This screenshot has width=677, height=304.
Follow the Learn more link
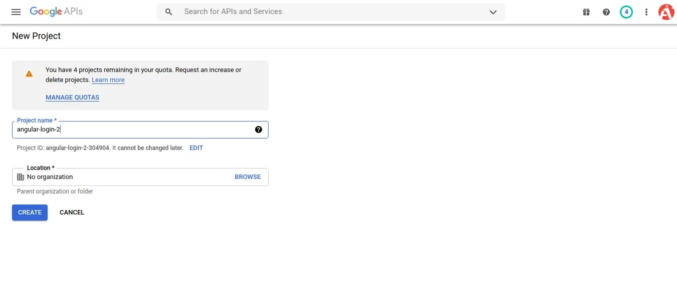tap(108, 80)
